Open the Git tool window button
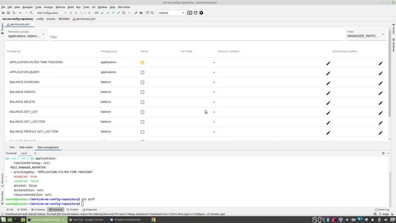The image size is (396, 223). click(10, 209)
